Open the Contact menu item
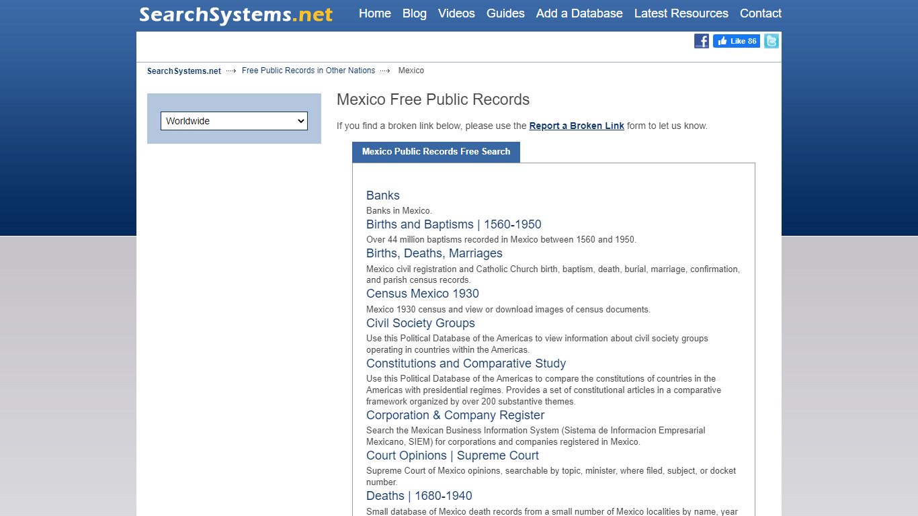The image size is (918, 516). pos(761,13)
